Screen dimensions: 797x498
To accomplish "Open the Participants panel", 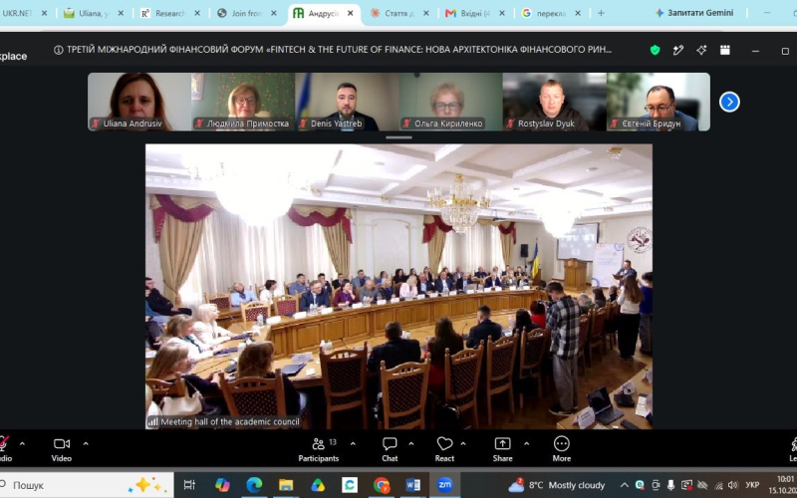I will pos(319,450).
